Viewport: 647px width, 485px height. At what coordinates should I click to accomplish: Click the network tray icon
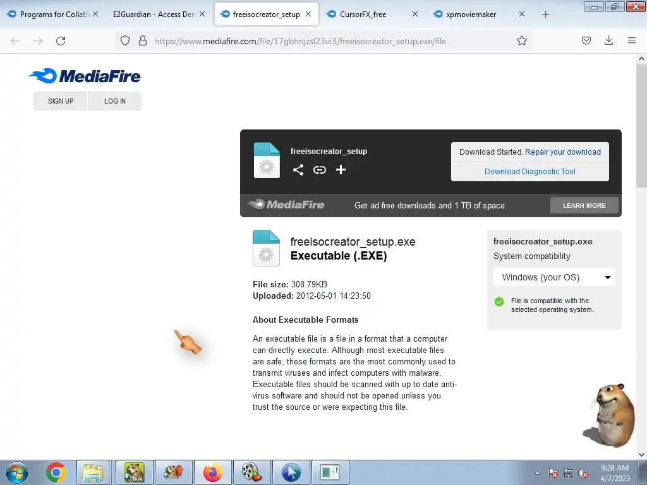tap(568, 473)
